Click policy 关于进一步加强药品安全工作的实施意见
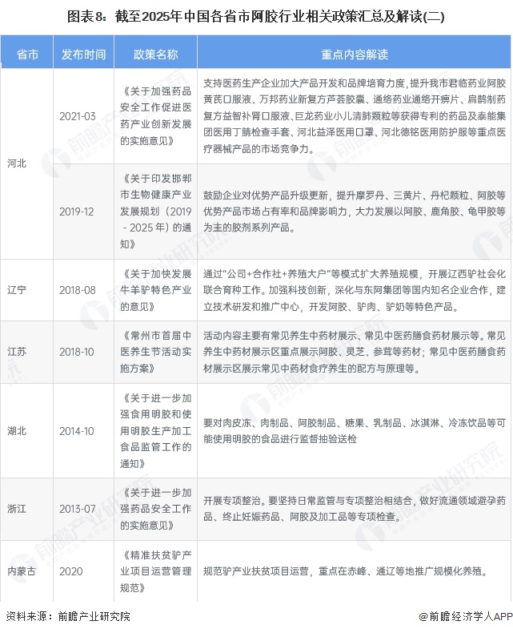The width and height of the screenshot is (513, 633). [156, 509]
